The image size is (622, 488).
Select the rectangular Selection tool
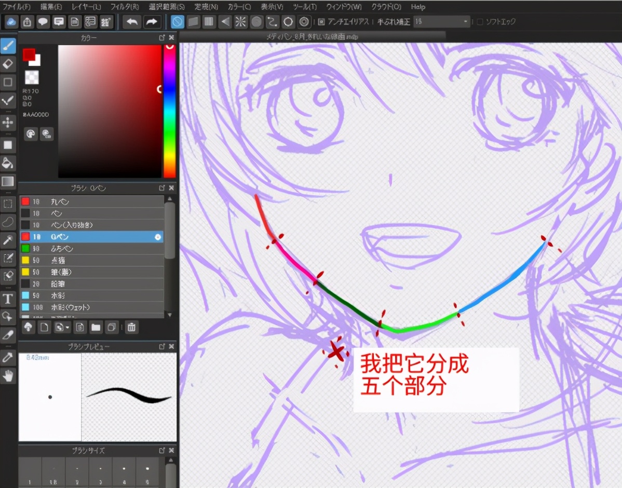tap(8, 204)
